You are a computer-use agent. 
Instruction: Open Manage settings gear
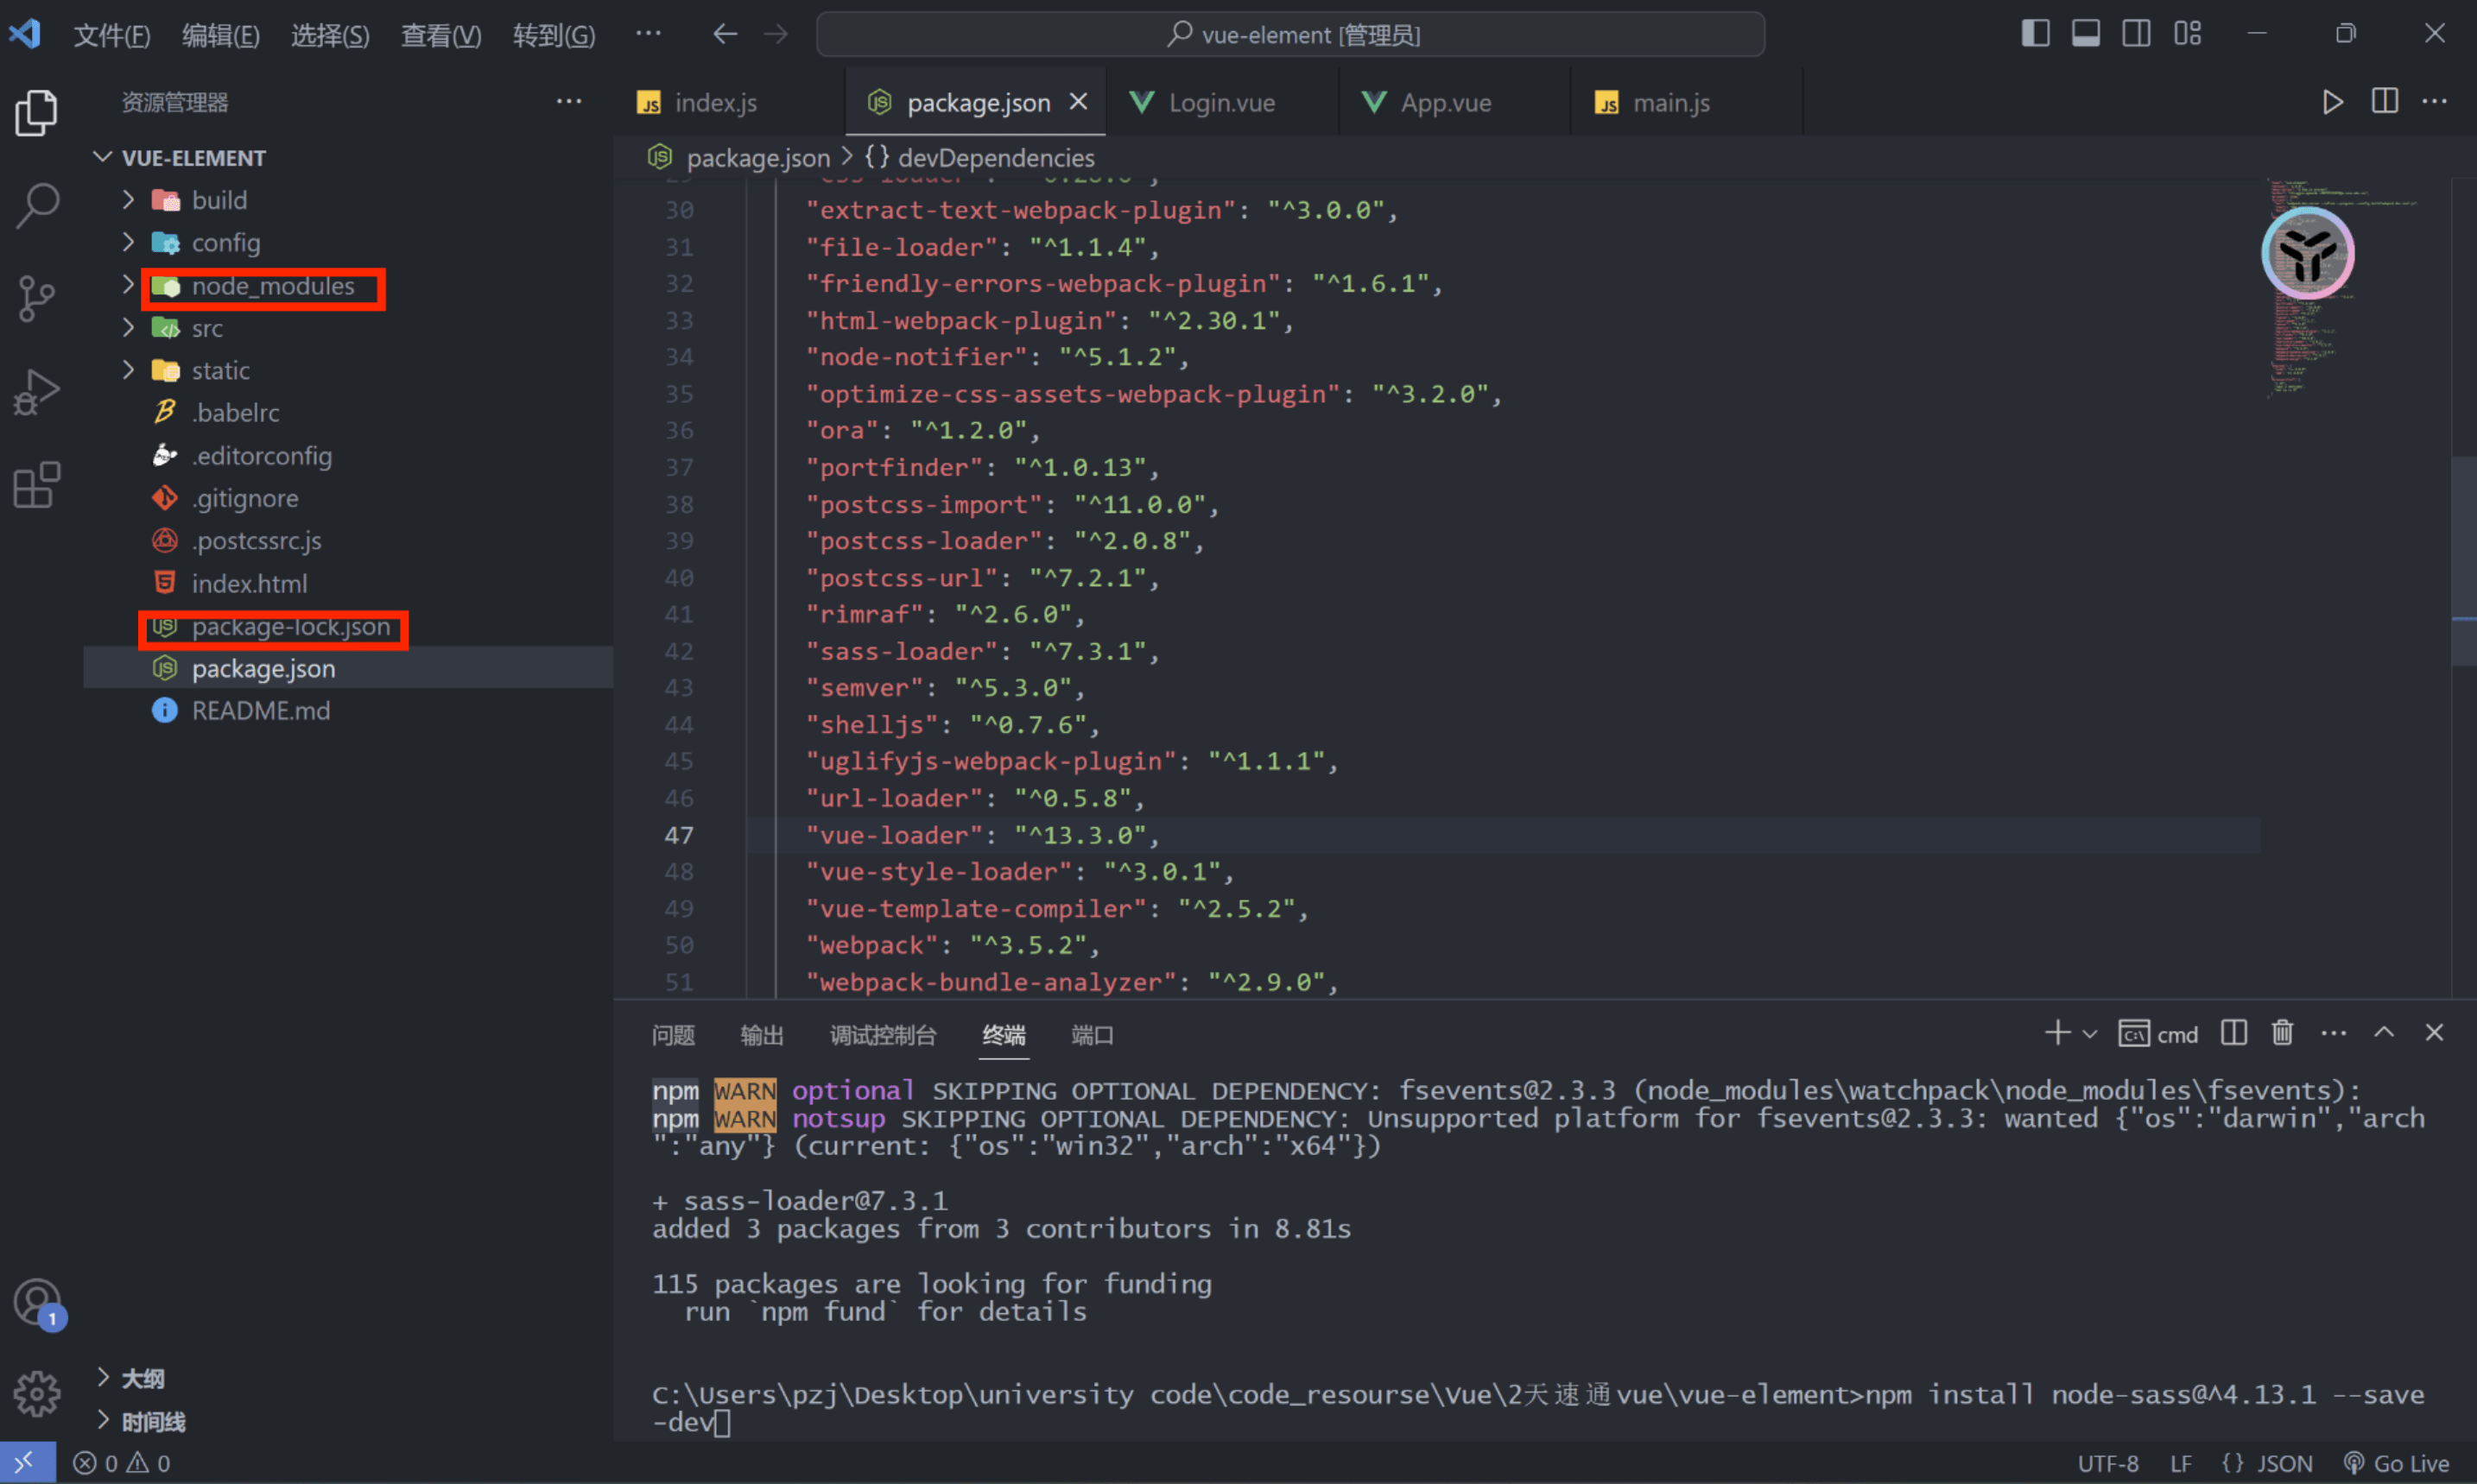point(37,1394)
